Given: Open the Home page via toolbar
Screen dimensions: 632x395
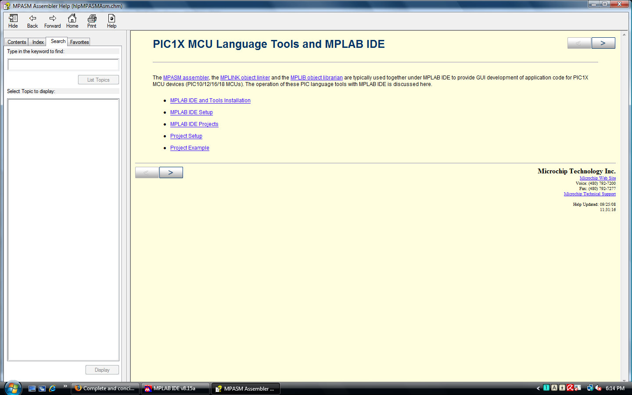Looking at the screenshot, I should point(72,21).
